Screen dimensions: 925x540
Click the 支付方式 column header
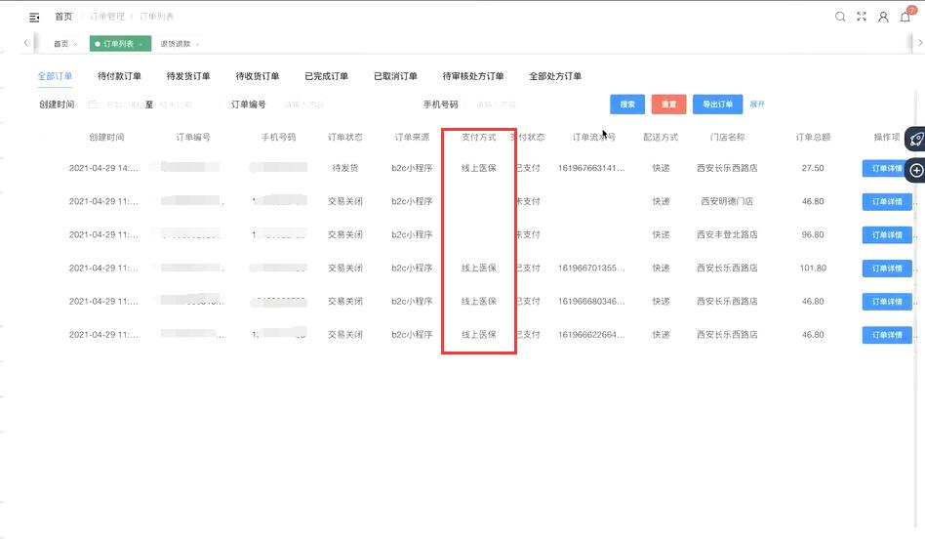point(478,138)
